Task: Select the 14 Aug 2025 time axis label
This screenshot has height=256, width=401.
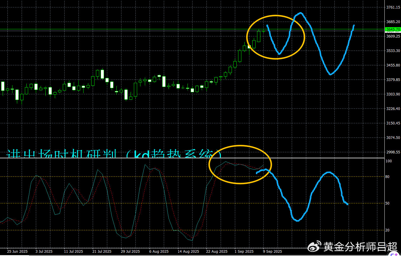Action: coord(188,252)
